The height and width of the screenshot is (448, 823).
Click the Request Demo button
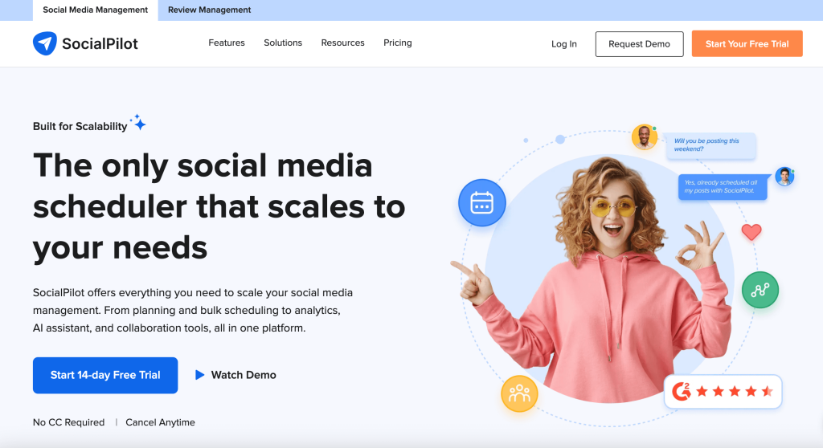click(x=639, y=44)
